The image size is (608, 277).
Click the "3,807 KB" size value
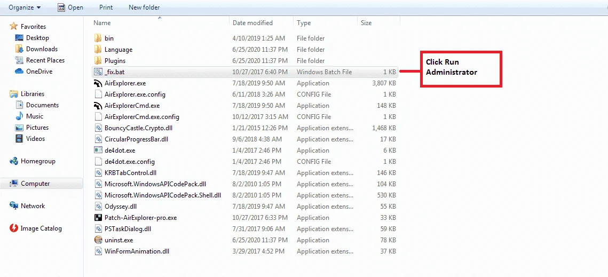(x=384, y=83)
